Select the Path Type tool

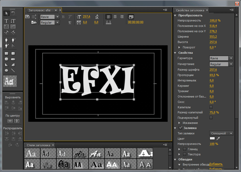(6, 32)
